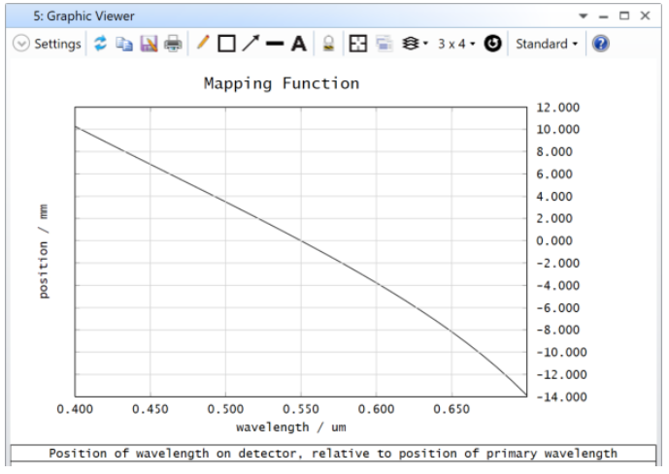This screenshot has width=669, height=474.
Task: Open the 3 x 4 grid dropdown
Action: [x=456, y=44]
